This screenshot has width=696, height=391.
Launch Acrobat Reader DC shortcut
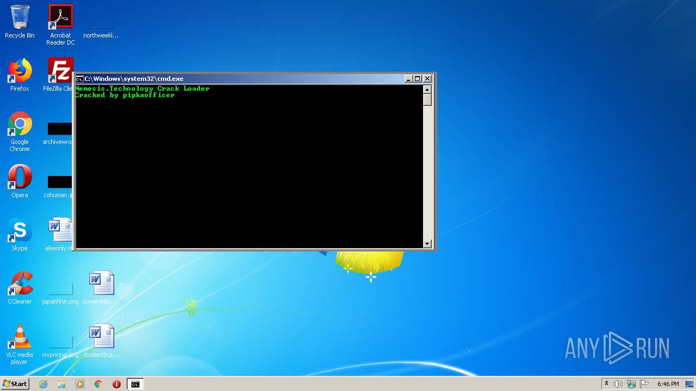[60, 25]
